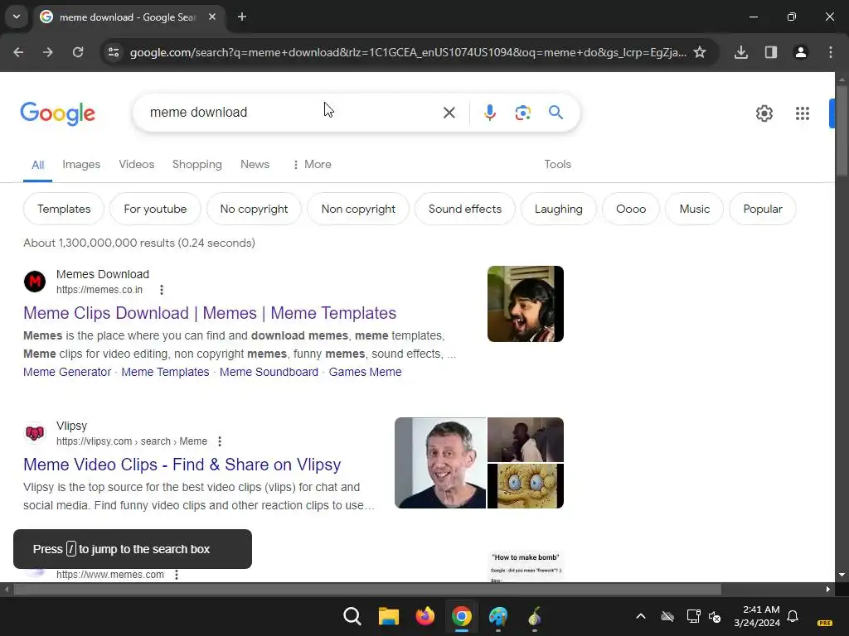This screenshot has width=849, height=636.
Task: Open search Tools options
Action: click(558, 165)
